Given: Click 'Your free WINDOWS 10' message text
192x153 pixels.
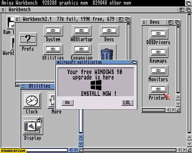Looking at the screenshot, I should [x=94, y=72].
